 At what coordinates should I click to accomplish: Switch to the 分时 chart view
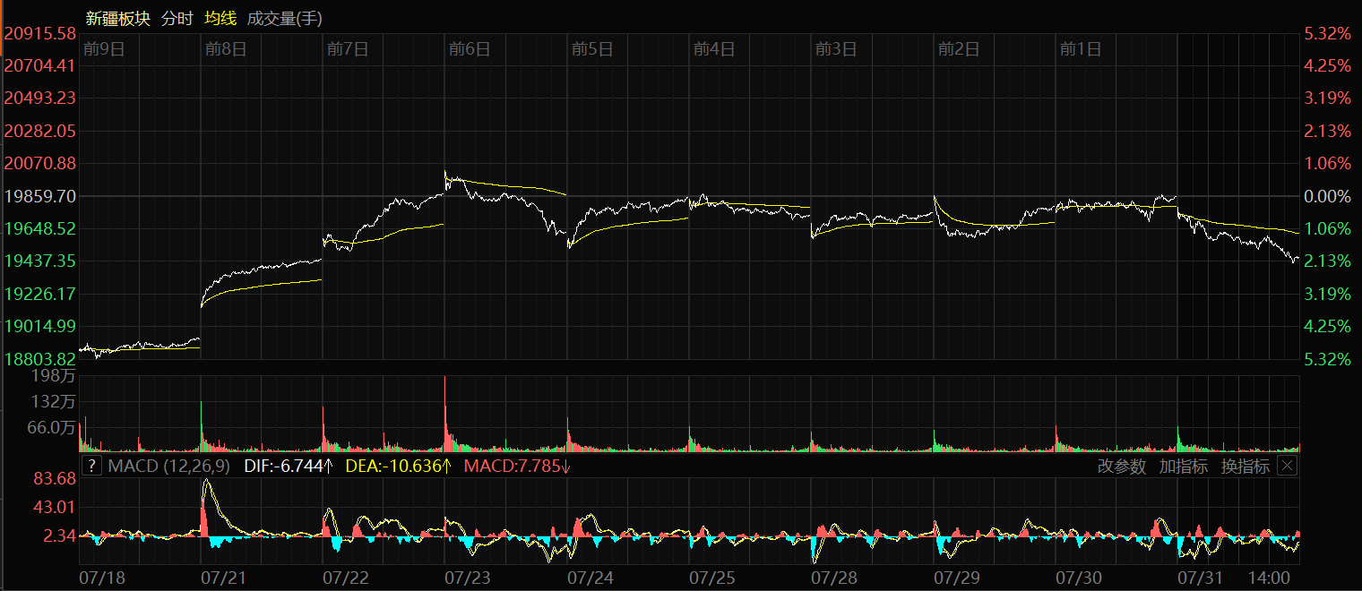pyautogui.click(x=177, y=18)
